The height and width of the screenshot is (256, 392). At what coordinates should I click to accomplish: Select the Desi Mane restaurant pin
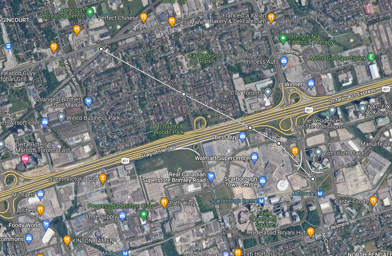click(x=172, y=21)
